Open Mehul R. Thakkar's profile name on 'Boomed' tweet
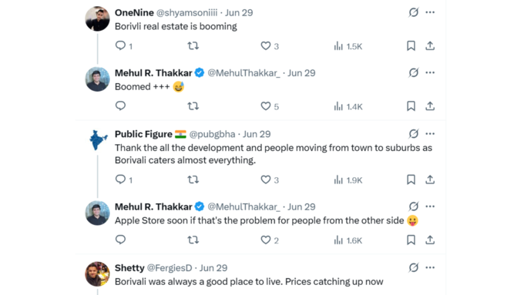The height and width of the screenshot is (295, 524). tap(153, 73)
